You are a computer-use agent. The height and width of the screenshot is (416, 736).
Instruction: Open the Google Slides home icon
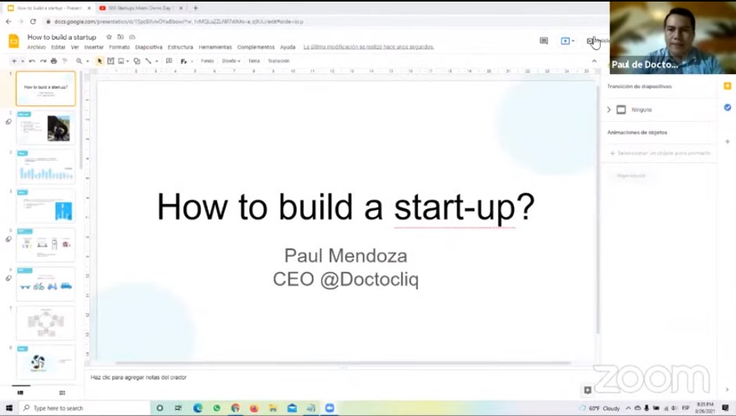click(x=13, y=41)
